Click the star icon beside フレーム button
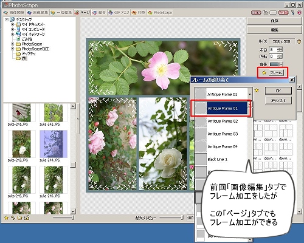Screen dimensions: 304x243 pos(264,72)
